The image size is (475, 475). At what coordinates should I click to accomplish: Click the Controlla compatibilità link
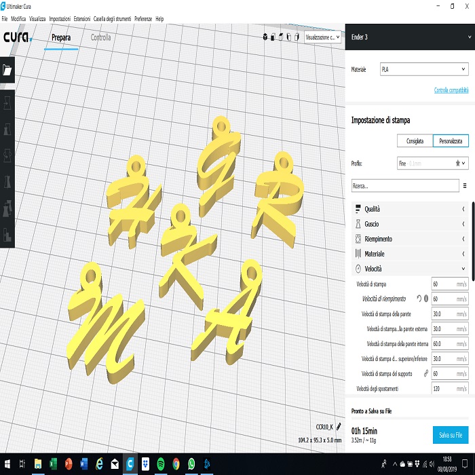pos(451,90)
